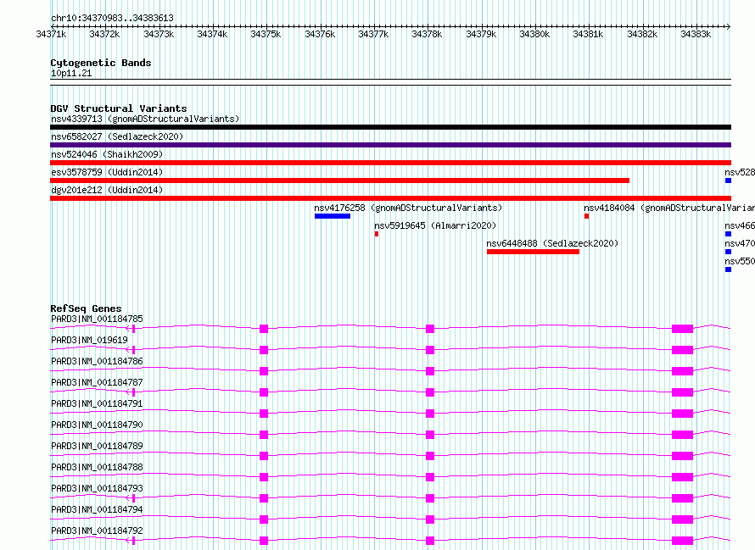Viewport: 755px width, 550px height.
Task: Click the 34376k ruler tick label
Action: (x=320, y=34)
